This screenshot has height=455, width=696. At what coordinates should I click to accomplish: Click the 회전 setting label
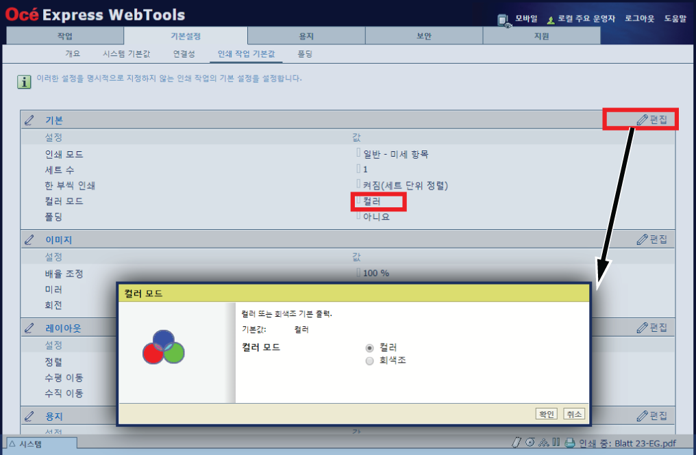(53, 305)
